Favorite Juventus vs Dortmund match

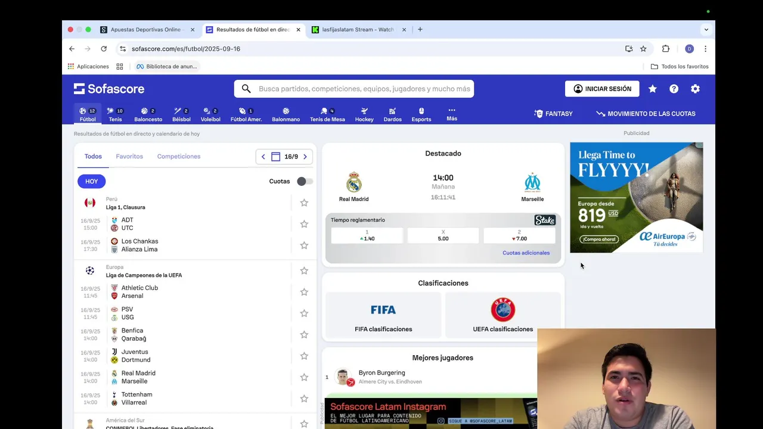click(304, 356)
